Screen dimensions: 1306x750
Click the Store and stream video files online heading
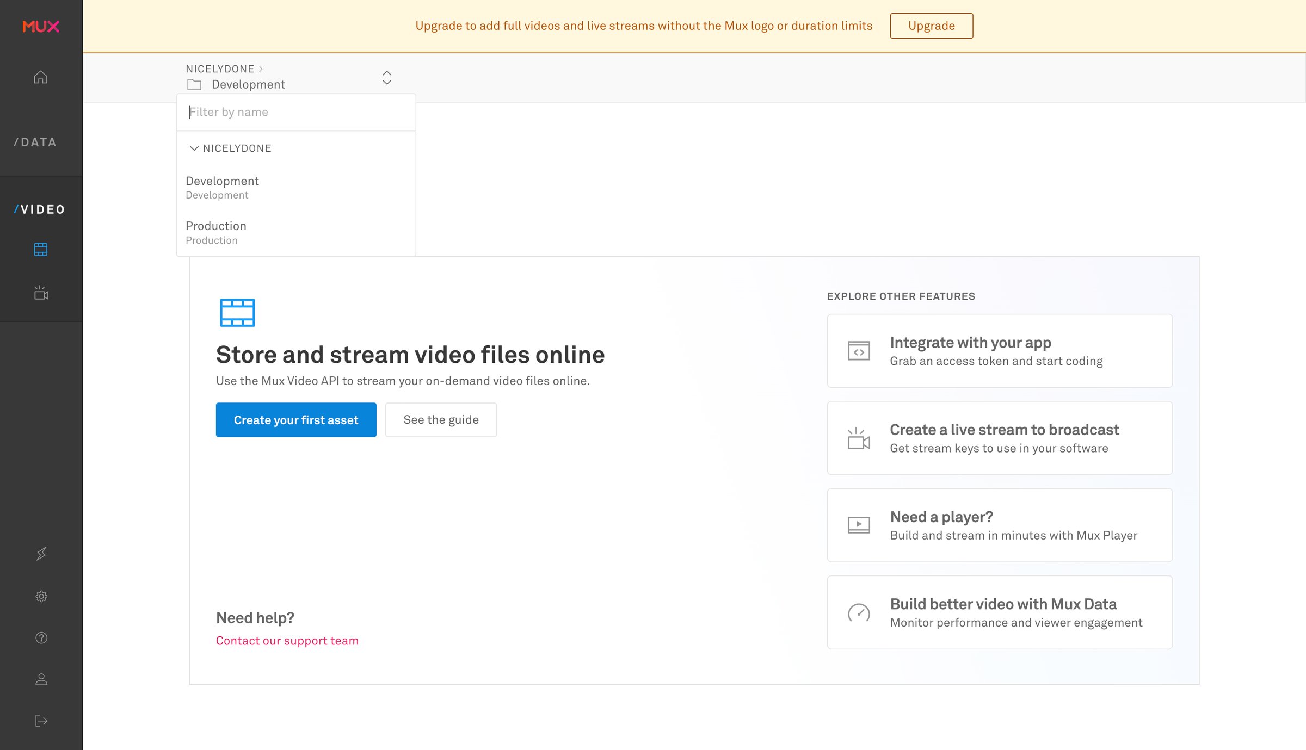(x=410, y=355)
